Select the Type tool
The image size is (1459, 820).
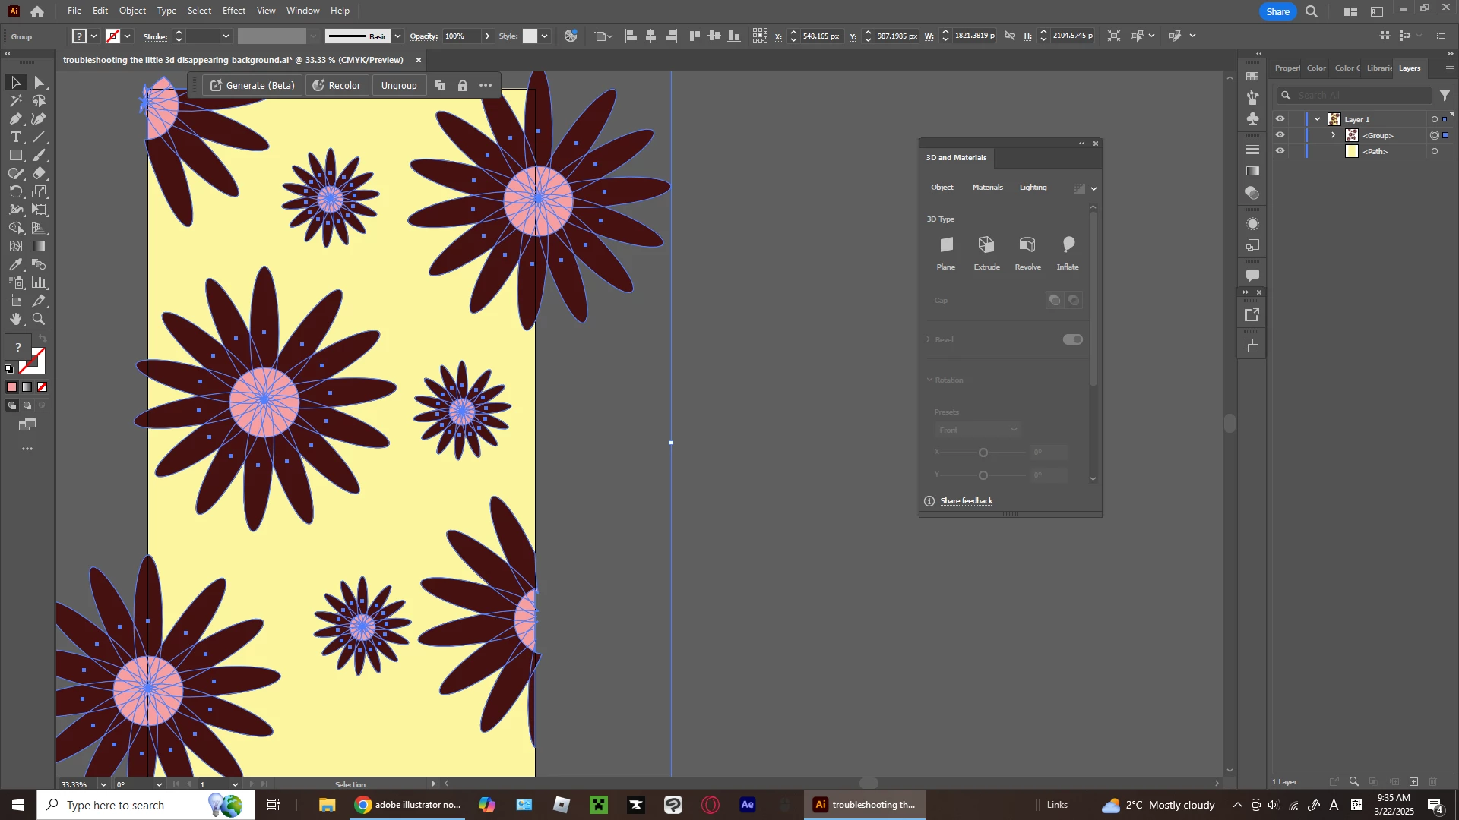tap(15, 137)
